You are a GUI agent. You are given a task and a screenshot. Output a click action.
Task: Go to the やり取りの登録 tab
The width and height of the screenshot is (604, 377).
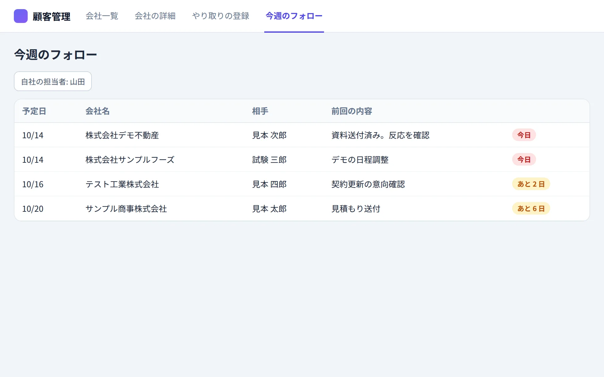[x=221, y=16]
